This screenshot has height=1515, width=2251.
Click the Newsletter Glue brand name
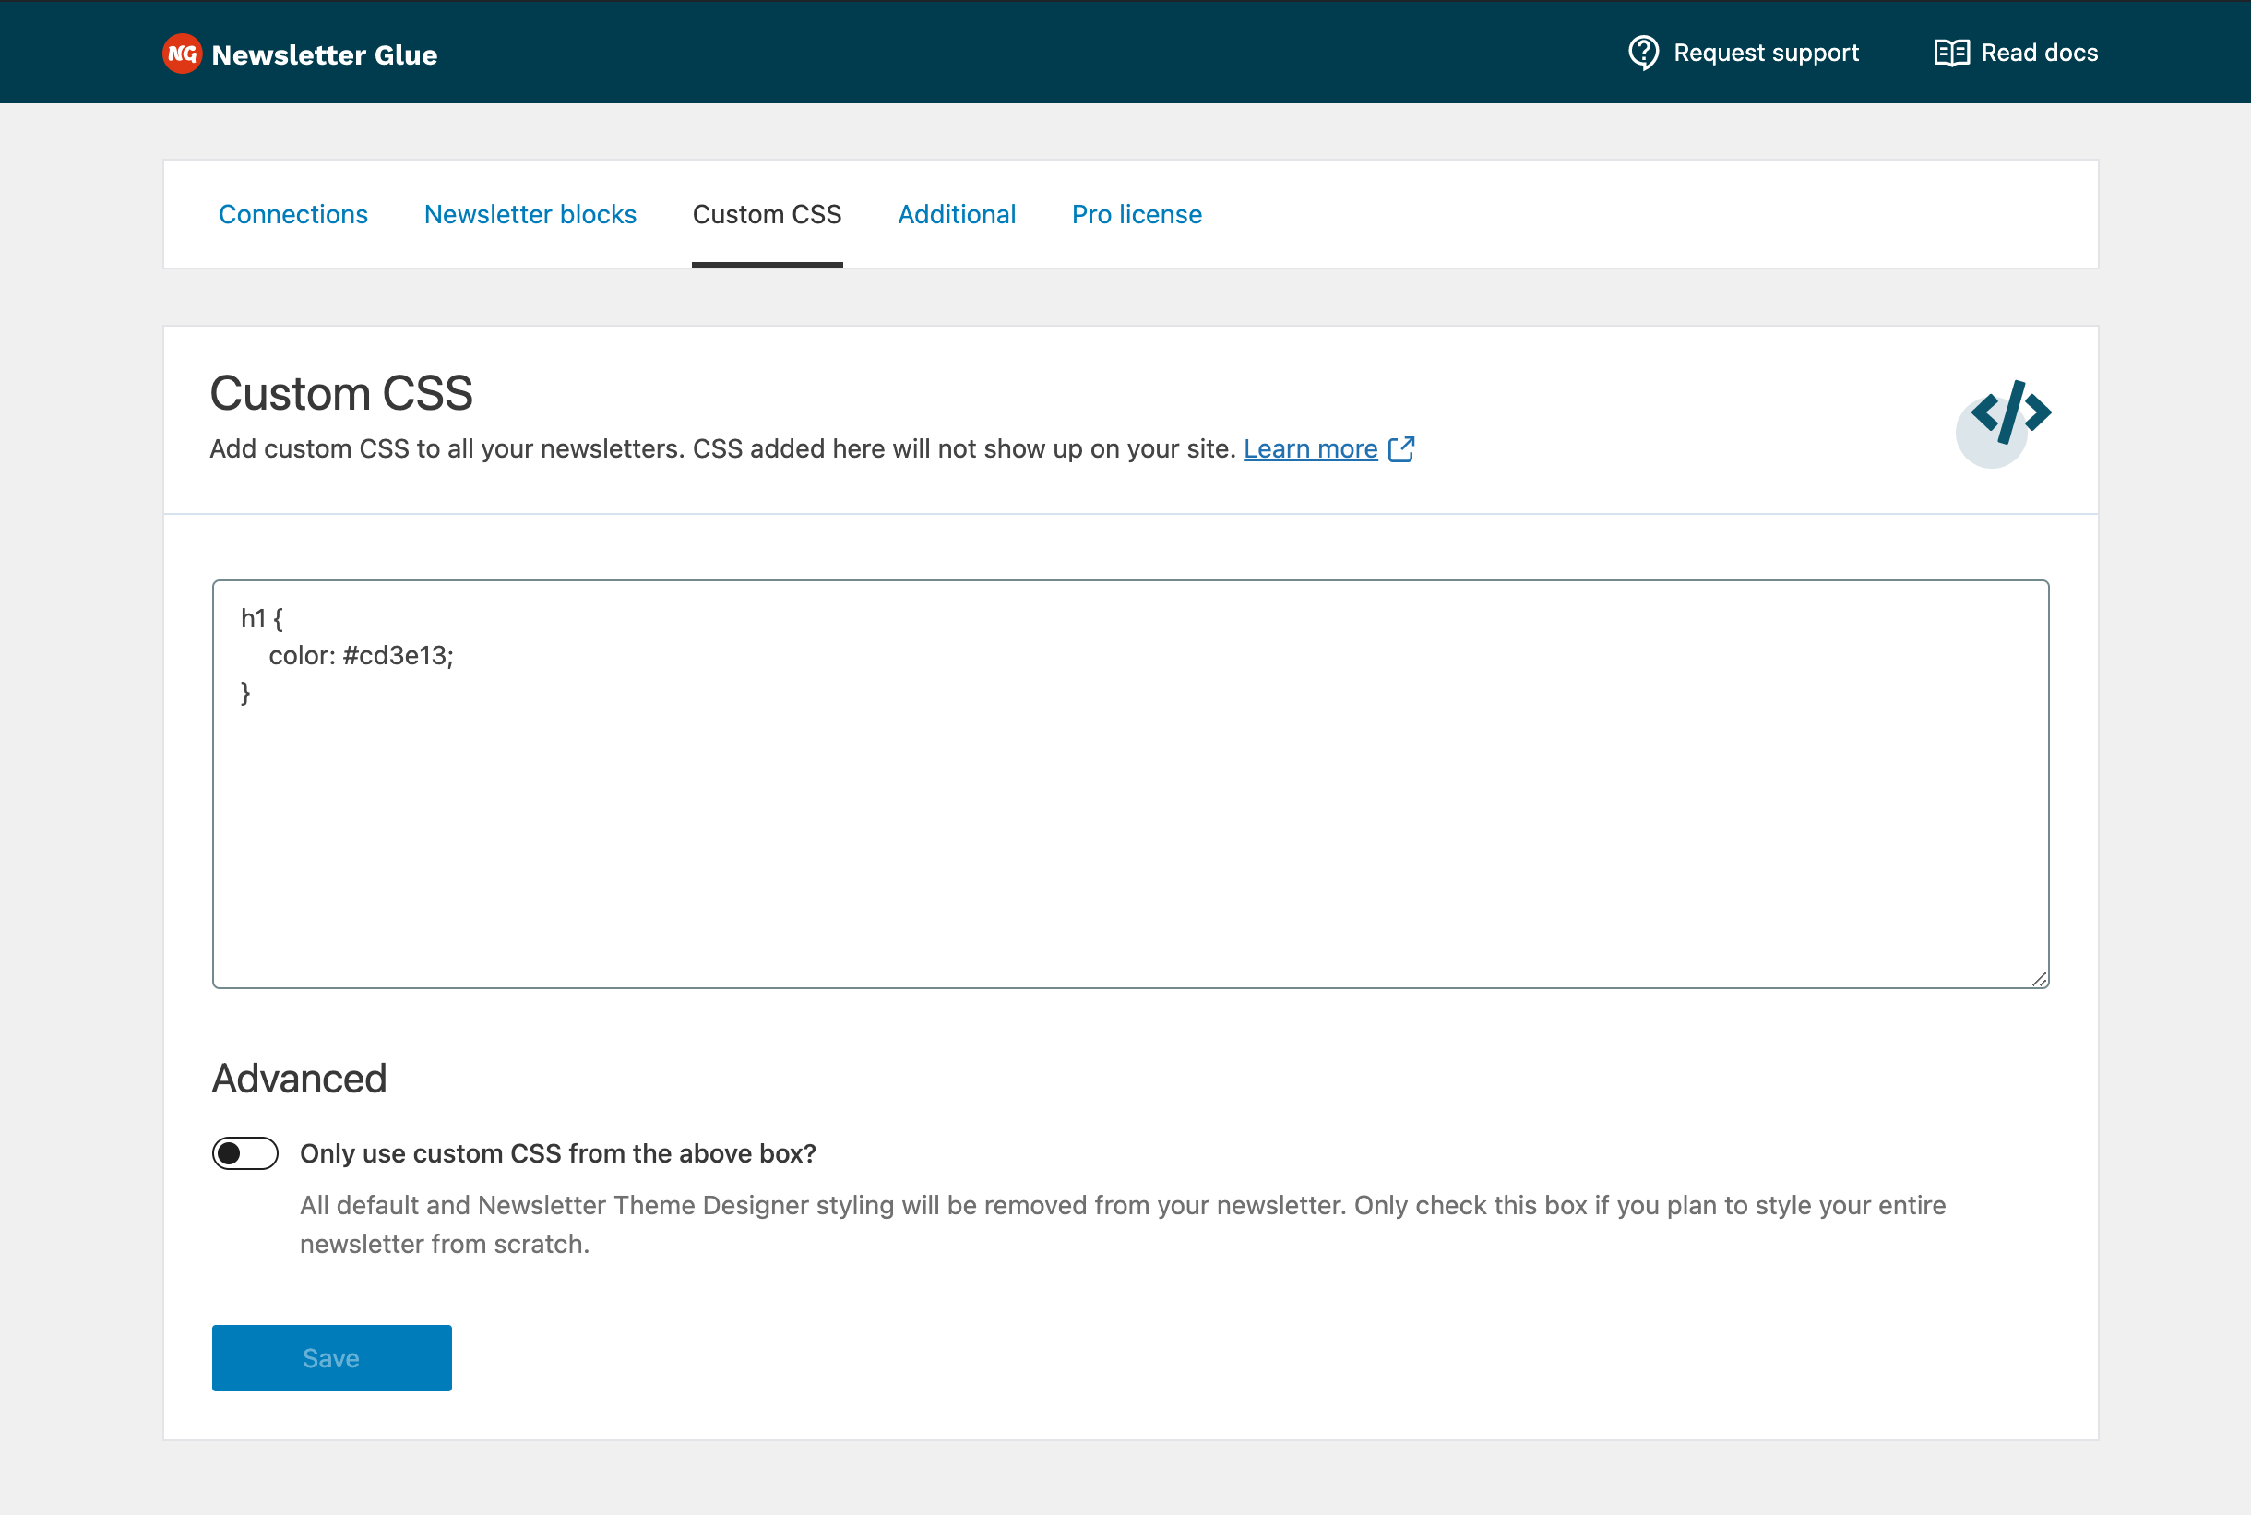point(325,55)
